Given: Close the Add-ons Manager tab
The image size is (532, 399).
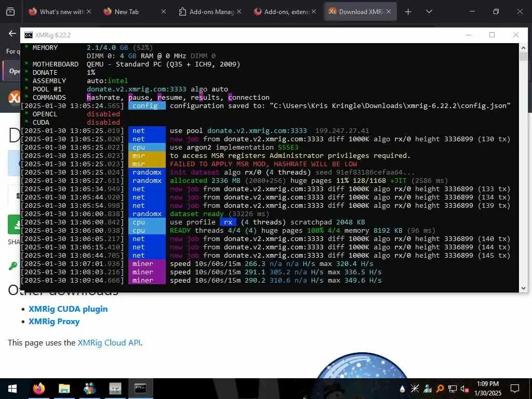Looking at the screenshot, I should tap(239, 12).
